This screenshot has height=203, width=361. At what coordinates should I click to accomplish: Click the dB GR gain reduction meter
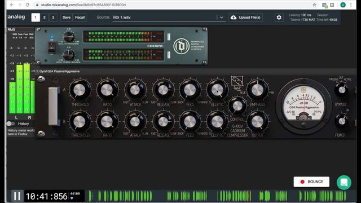click(303, 106)
